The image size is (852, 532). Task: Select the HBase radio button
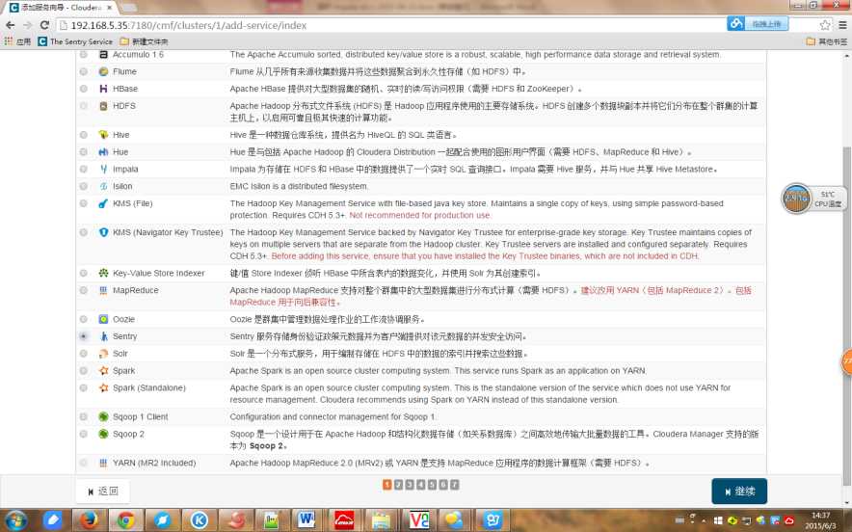(x=83, y=89)
